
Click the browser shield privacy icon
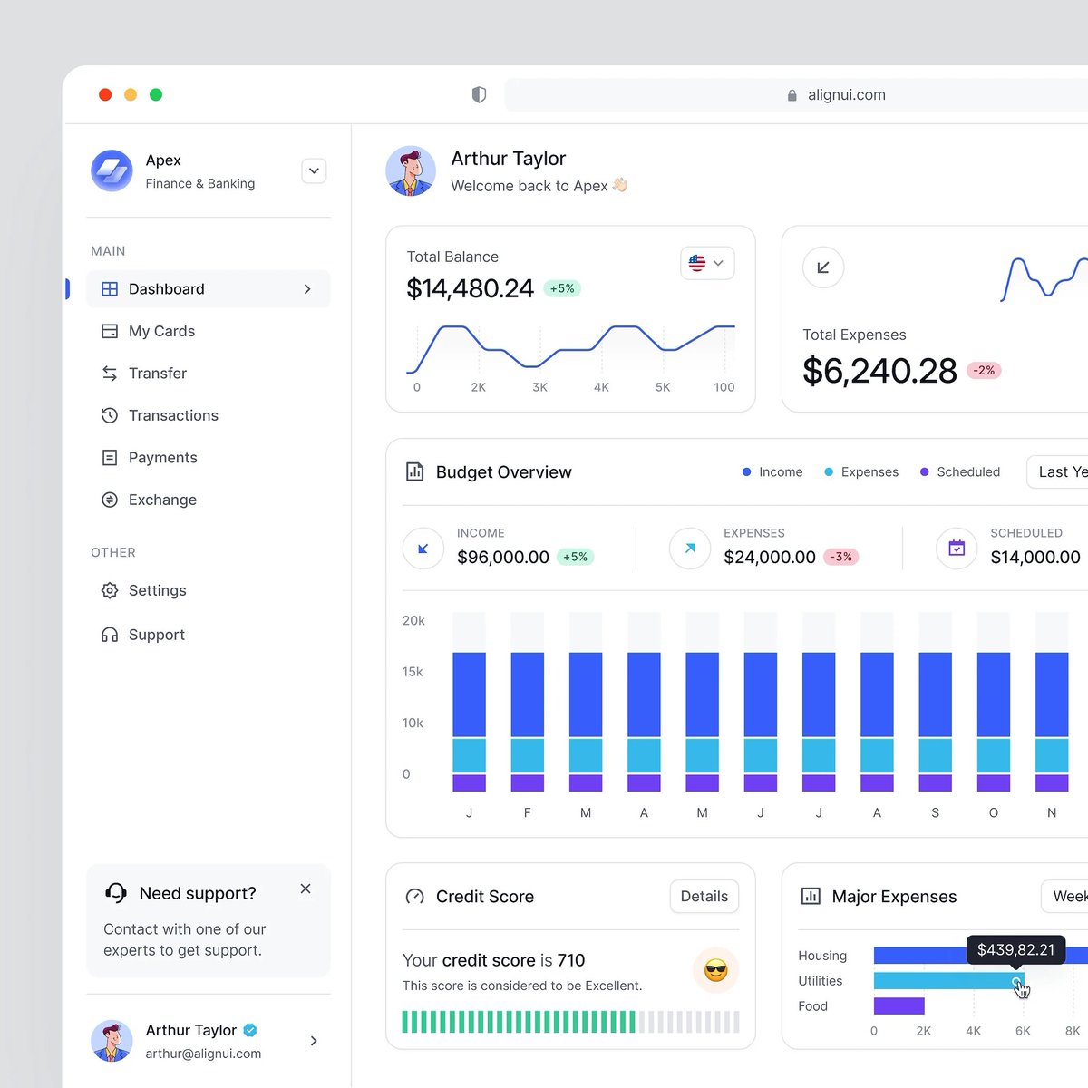[479, 94]
